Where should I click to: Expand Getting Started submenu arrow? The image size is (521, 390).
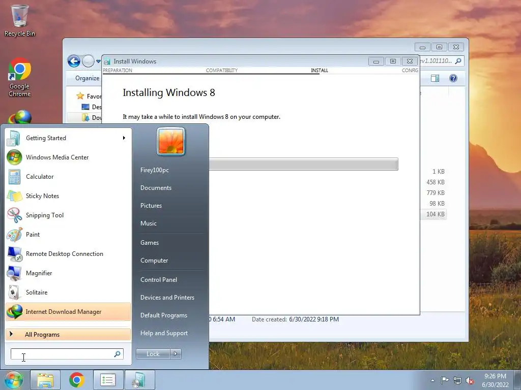coord(124,138)
